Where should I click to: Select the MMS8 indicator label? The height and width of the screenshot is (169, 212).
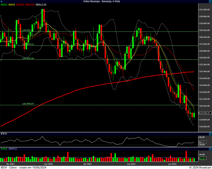(12, 5)
